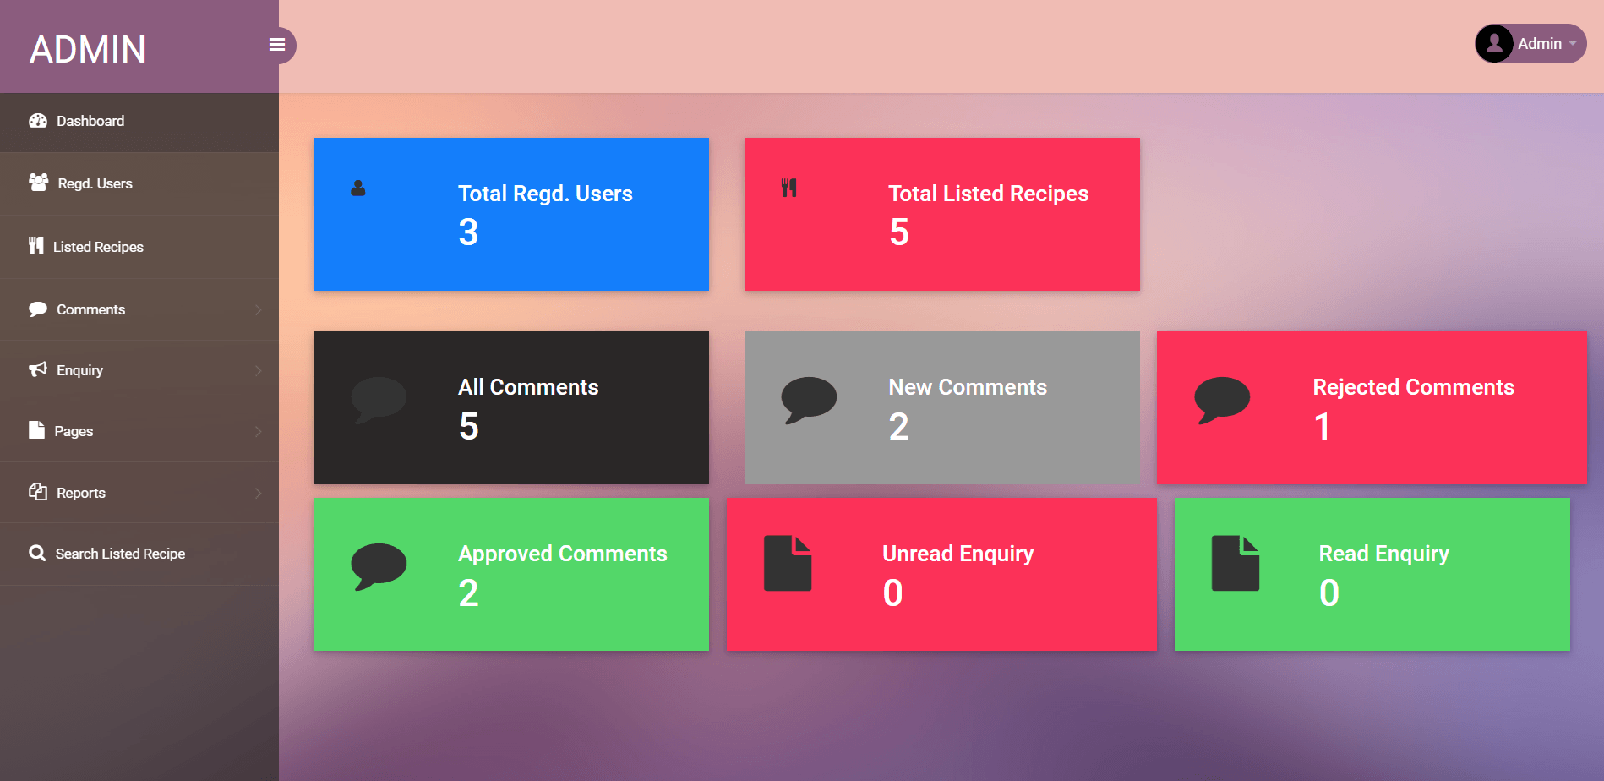Toggle the sidebar with the hamburger button
The image size is (1604, 781).
point(277,45)
